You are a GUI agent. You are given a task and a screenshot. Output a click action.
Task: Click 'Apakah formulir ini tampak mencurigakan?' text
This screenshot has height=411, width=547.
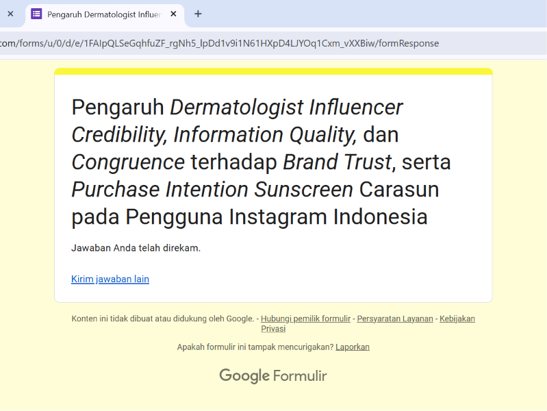coord(255,347)
